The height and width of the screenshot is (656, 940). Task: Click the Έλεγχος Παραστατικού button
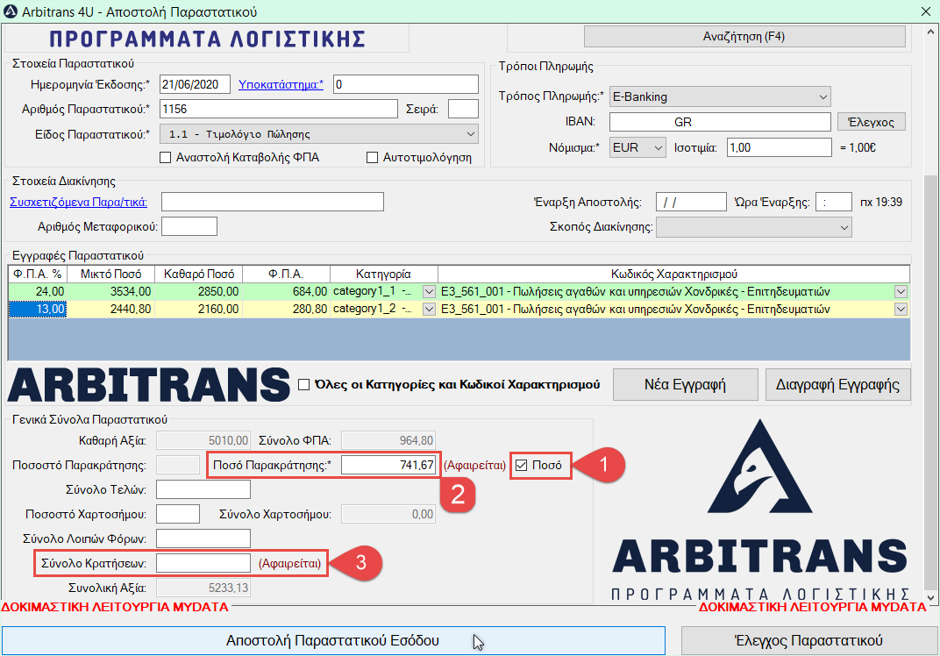(x=809, y=640)
